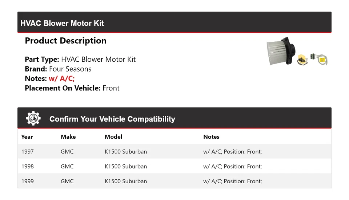Click the Four Seasons brand text

point(70,69)
